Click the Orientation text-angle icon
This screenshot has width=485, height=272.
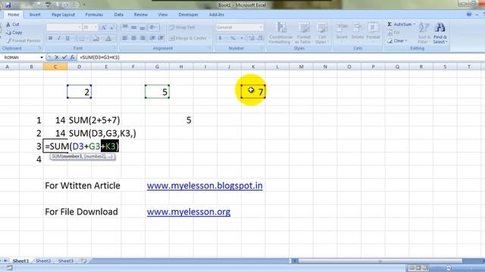tap(153, 27)
